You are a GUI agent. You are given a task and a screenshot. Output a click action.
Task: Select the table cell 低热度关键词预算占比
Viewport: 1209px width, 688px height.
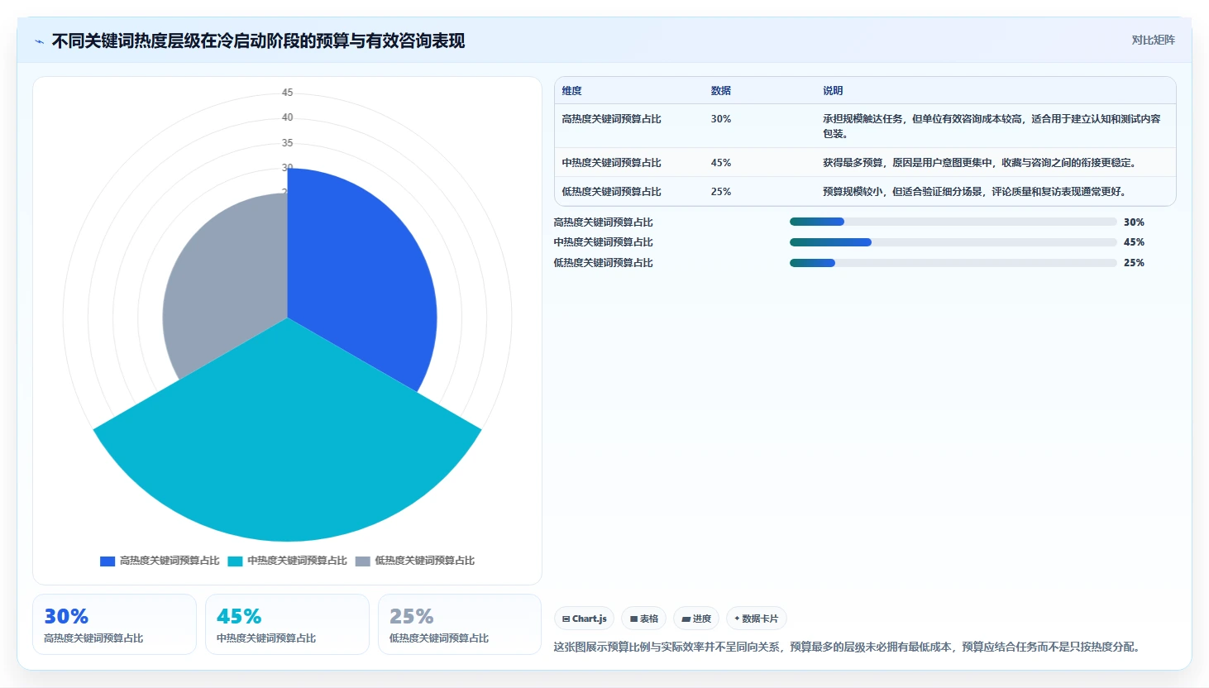(x=612, y=192)
